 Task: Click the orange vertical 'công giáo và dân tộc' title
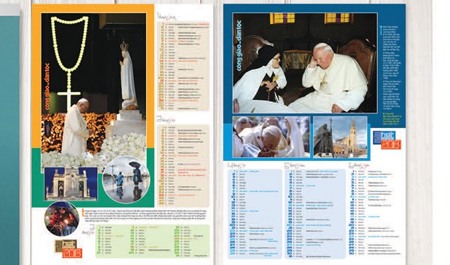click(47, 87)
